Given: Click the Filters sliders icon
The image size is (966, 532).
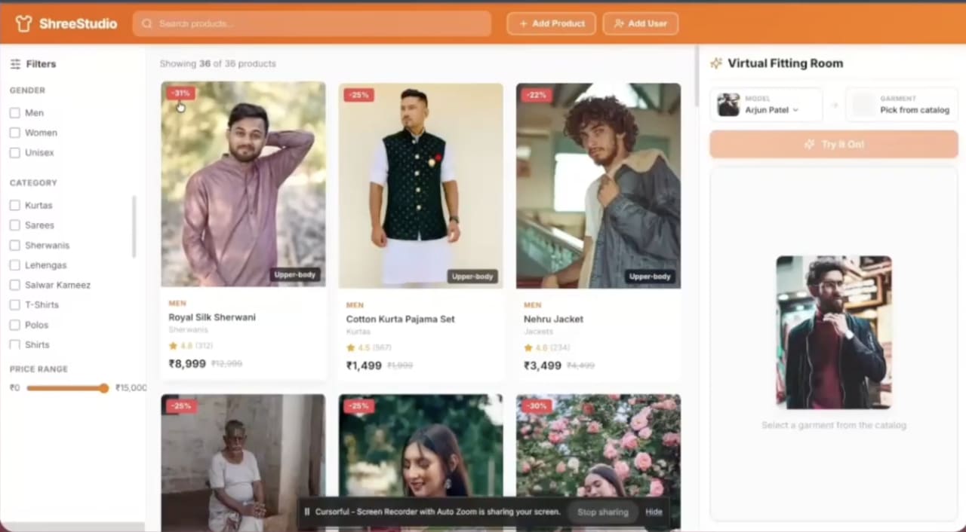Looking at the screenshot, I should (15, 64).
